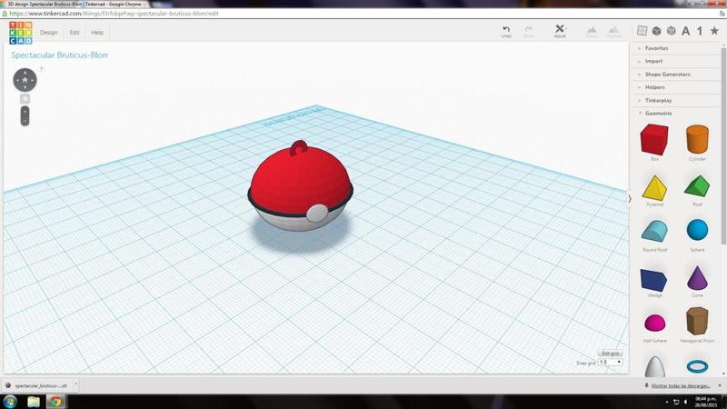The height and width of the screenshot is (409, 727).
Task: Select the solid cube icon
Action: [x=656, y=31]
